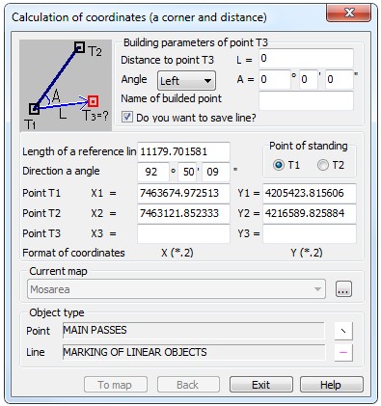
Task: Click the T3 red square in diagram
Action: (93, 101)
